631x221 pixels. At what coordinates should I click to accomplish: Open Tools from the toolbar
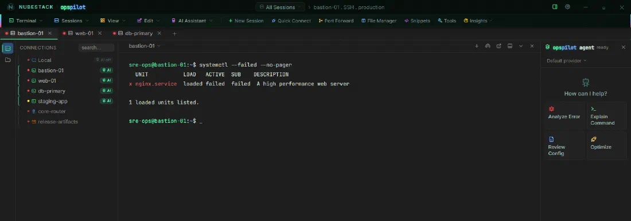click(447, 21)
